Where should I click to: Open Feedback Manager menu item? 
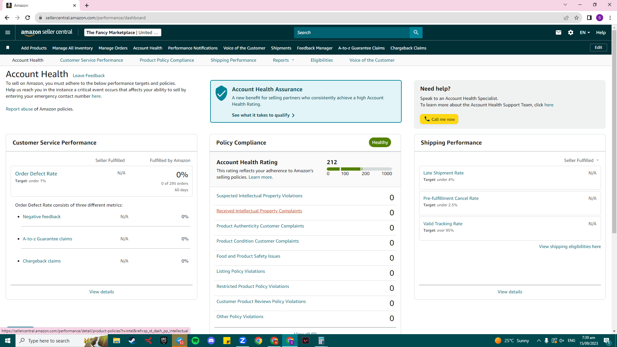[315, 48]
